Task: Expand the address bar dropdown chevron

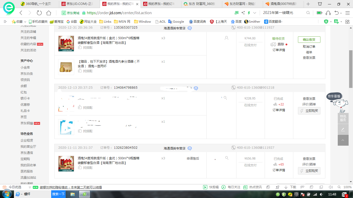Action: point(255,13)
